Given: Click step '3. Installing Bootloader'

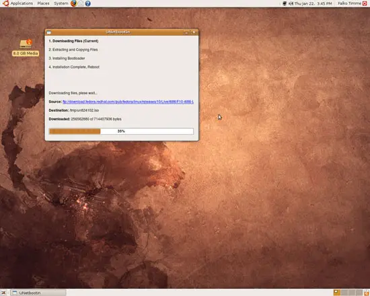Looking at the screenshot, I should 67,59.
